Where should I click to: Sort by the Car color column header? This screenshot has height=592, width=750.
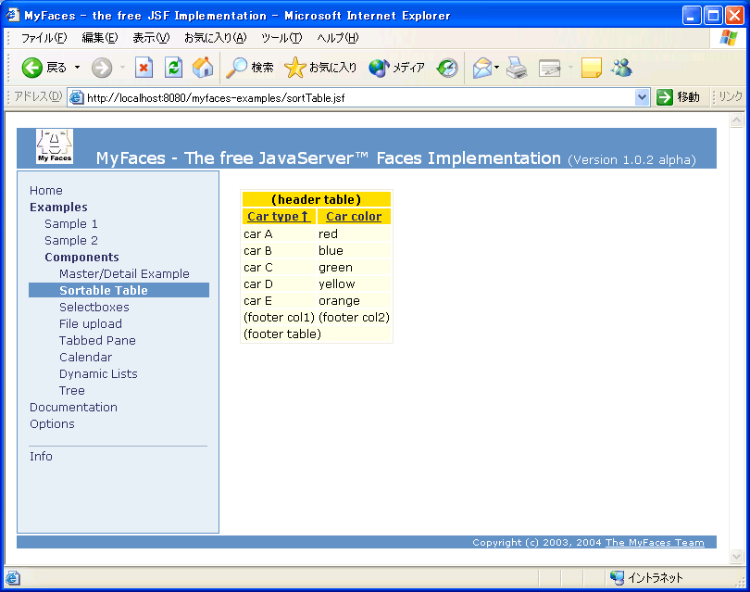354,216
